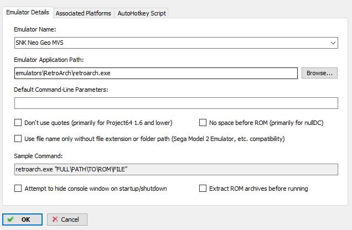Image resolution: width=352 pixels, height=230 pixels.
Task: Focus the Emulator Application Path field
Action: click(x=156, y=73)
